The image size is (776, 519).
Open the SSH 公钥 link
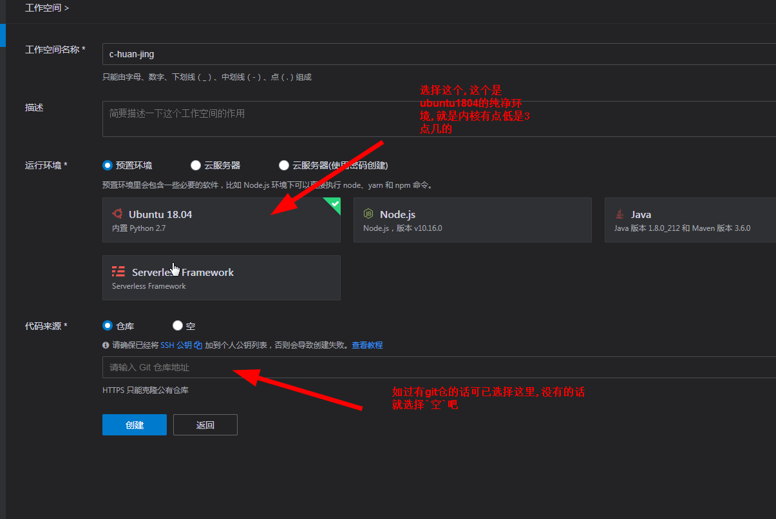tap(176, 345)
